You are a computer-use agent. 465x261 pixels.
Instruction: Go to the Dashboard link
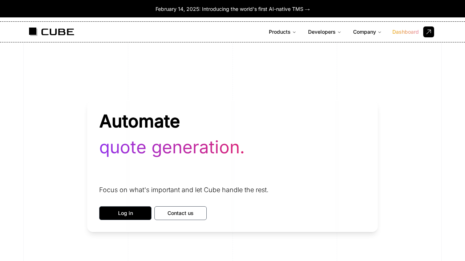click(x=405, y=32)
